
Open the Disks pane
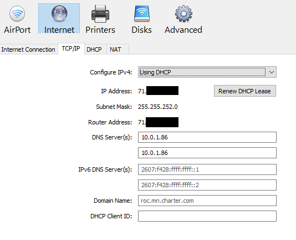(141, 19)
